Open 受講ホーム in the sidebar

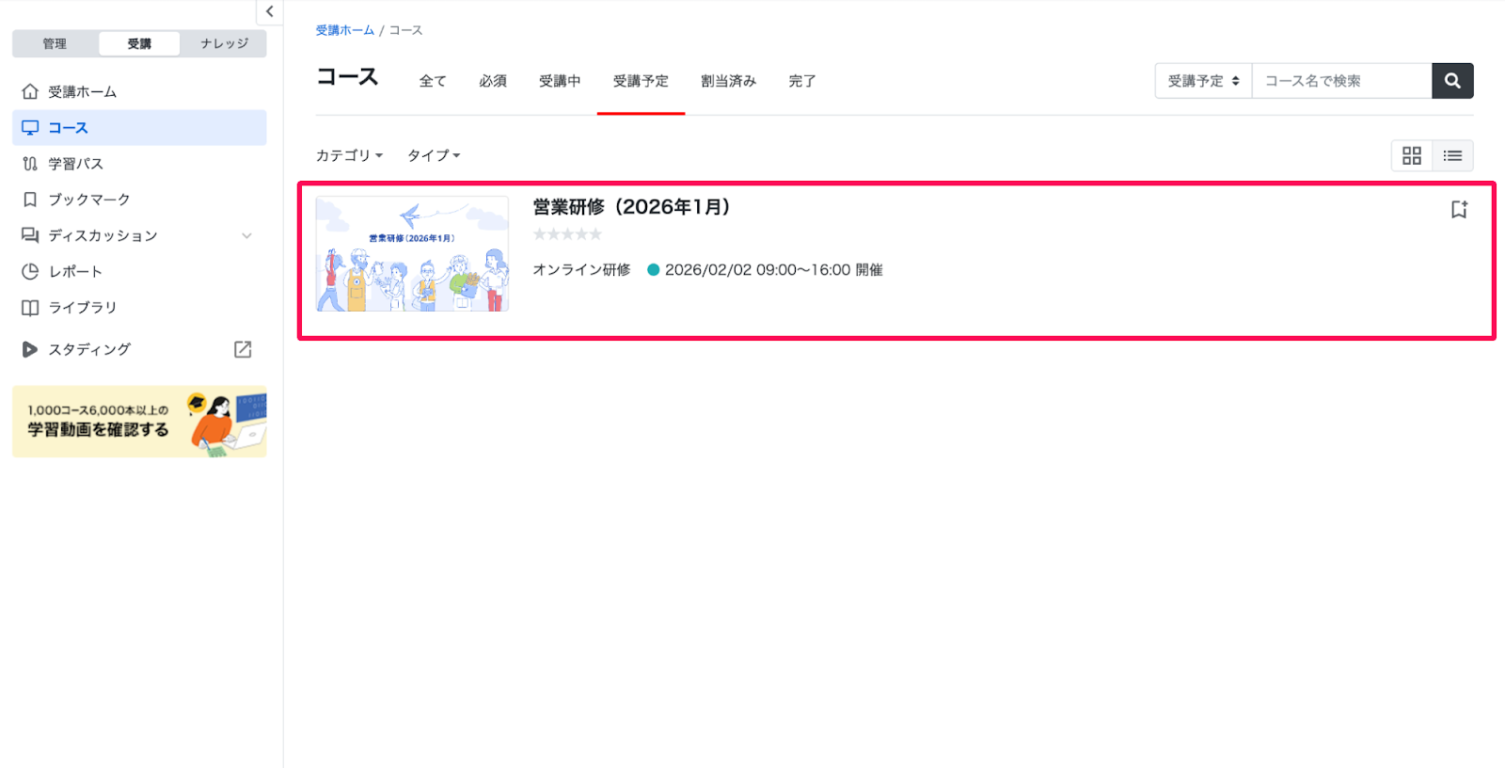[x=139, y=91]
